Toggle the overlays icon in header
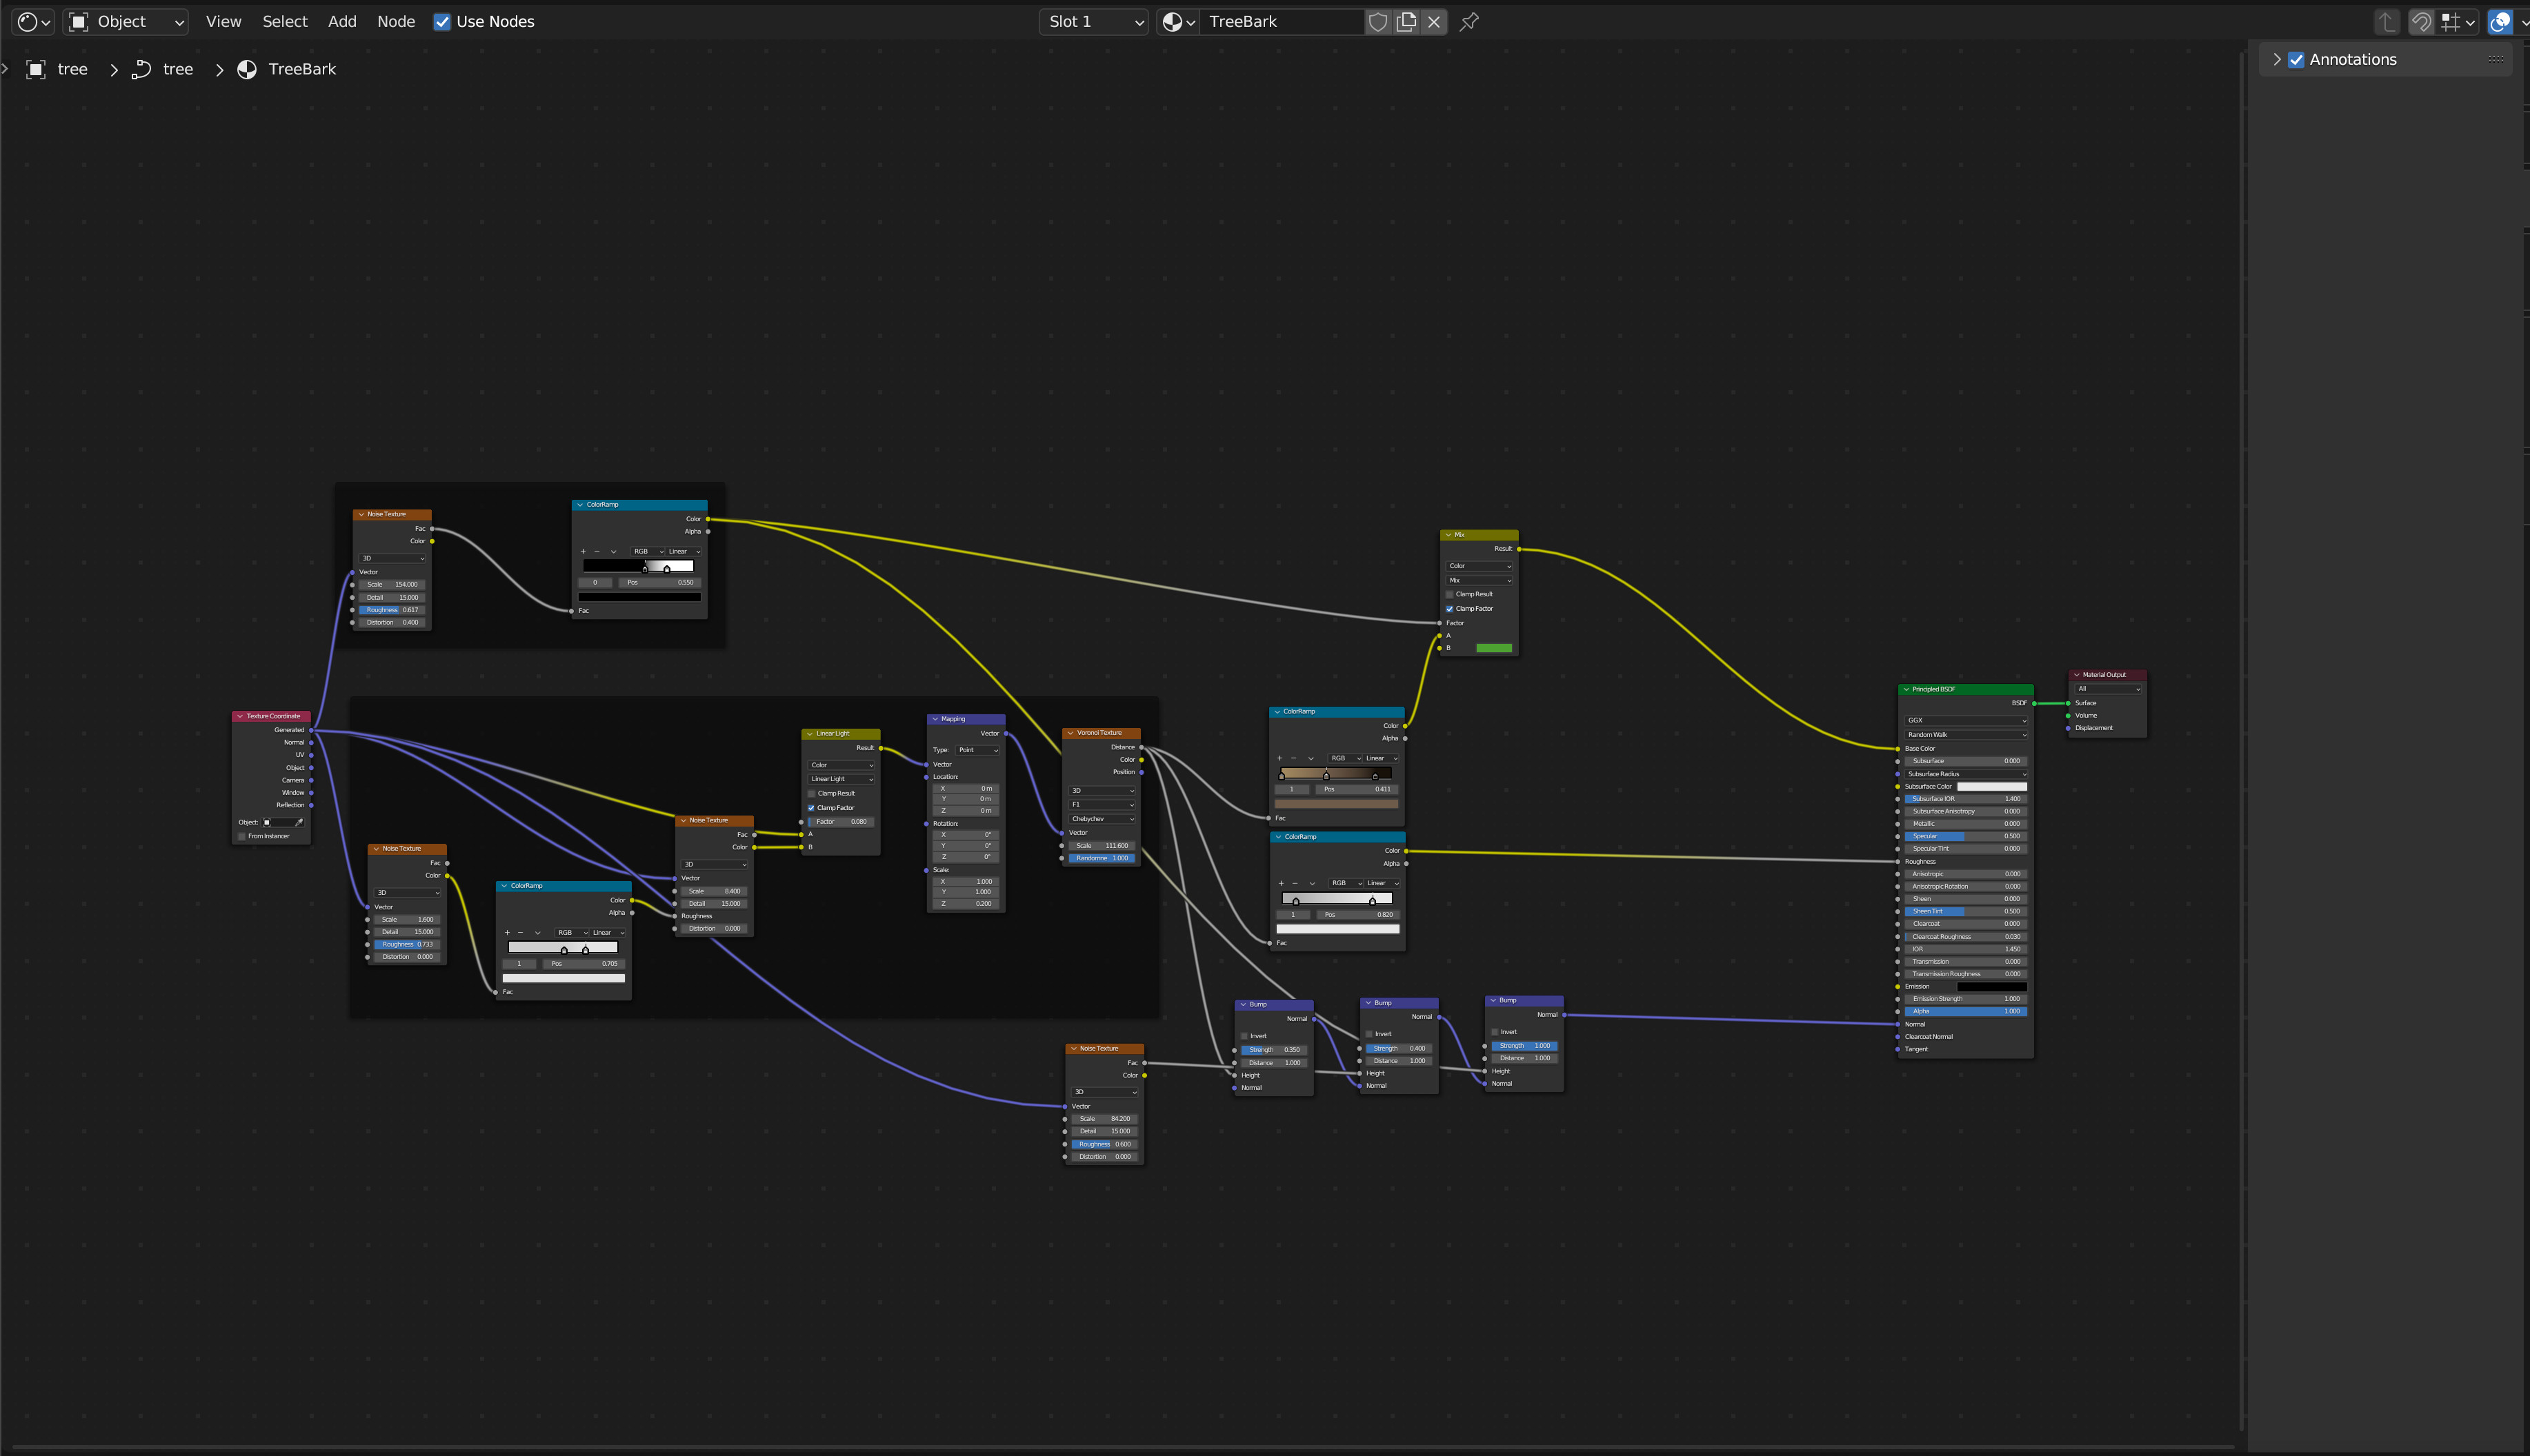This screenshot has width=2530, height=1456. (x=2500, y=22)
